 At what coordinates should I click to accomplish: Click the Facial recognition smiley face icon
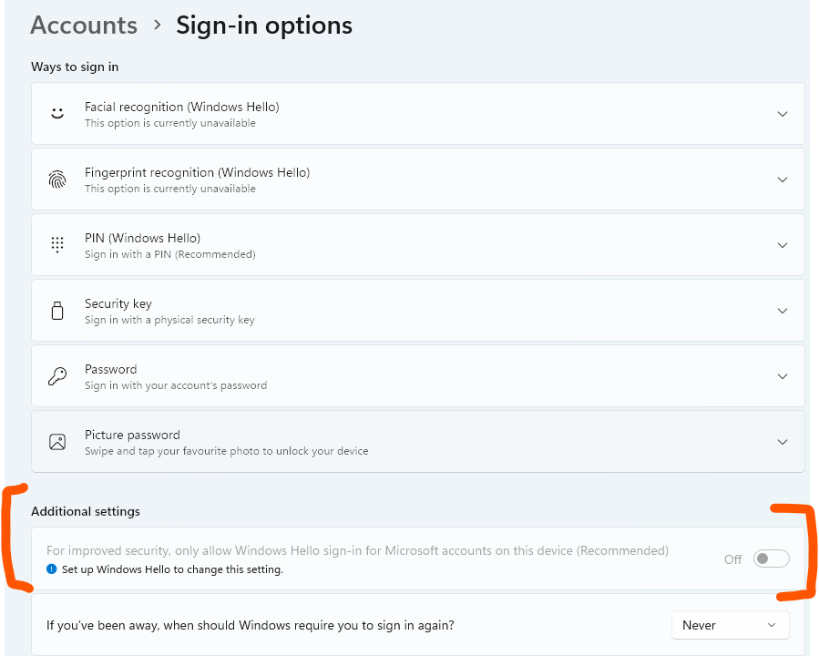[57, 113]
